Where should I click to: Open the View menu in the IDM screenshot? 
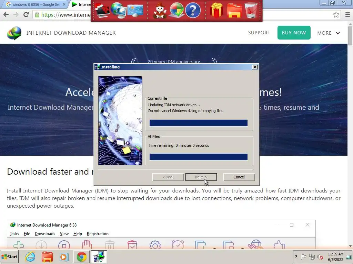tap(64, 234)
